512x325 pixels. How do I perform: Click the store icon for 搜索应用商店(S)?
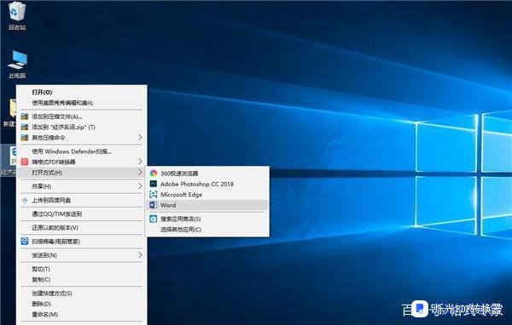point(153,219)
